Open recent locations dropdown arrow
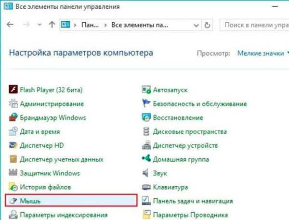 click(x=39, y=25)
